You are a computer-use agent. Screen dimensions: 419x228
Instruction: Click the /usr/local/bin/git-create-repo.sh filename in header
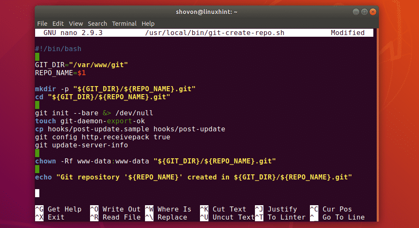[215, 33]
